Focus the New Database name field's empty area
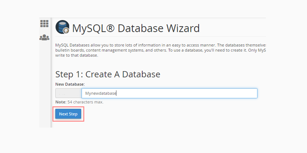This screenshot has width=307, height=153. [186, 93]
